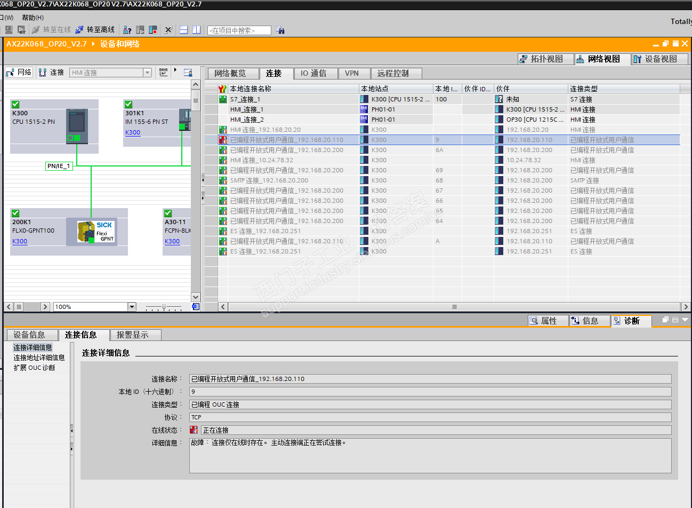Click the green check status on 200K1 device
This screenshot has height=508, width=692.
pos(15,213)
